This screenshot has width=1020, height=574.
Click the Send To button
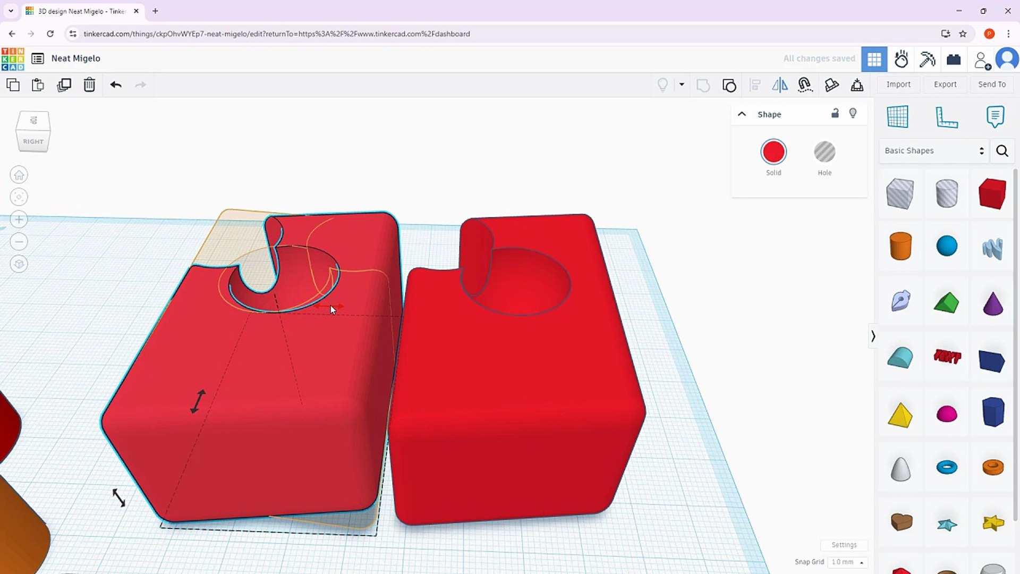tap(992, 85)
